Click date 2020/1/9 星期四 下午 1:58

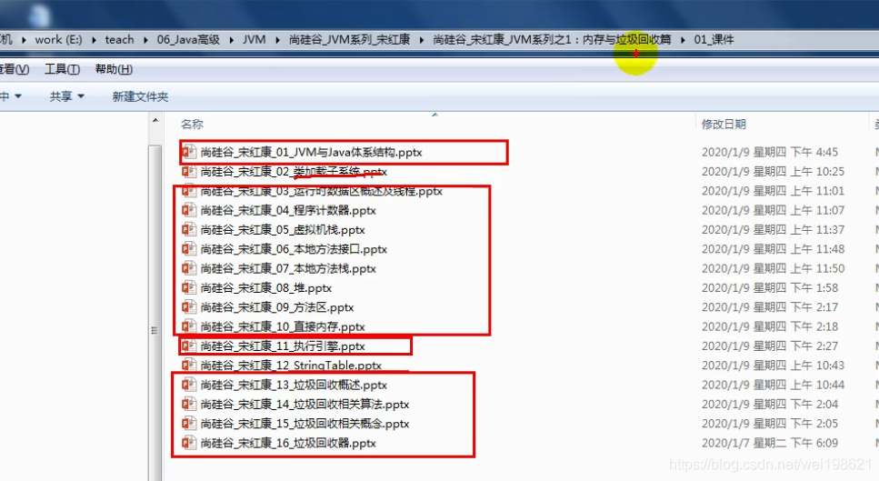tap(770, 288)
